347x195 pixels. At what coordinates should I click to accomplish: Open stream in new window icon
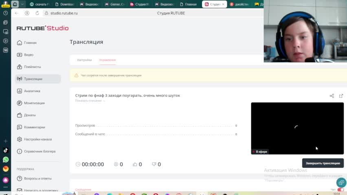(341, 96)
